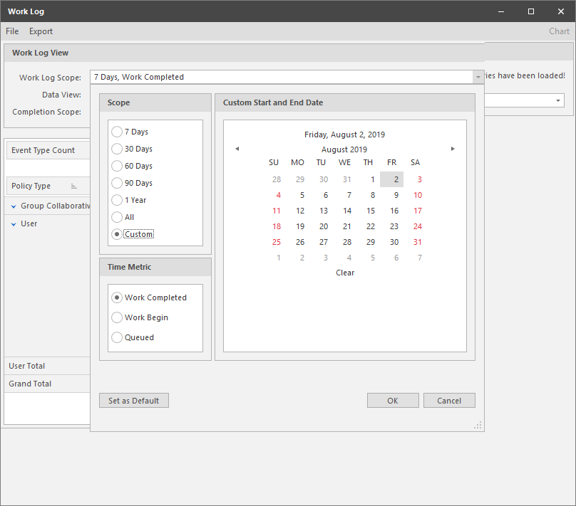Click the Policy Type sort icon
Viewport: 576px width, 506px height.
click(x=74, y=186)
